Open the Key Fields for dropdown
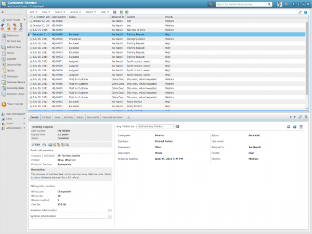 tap(155, 126)
